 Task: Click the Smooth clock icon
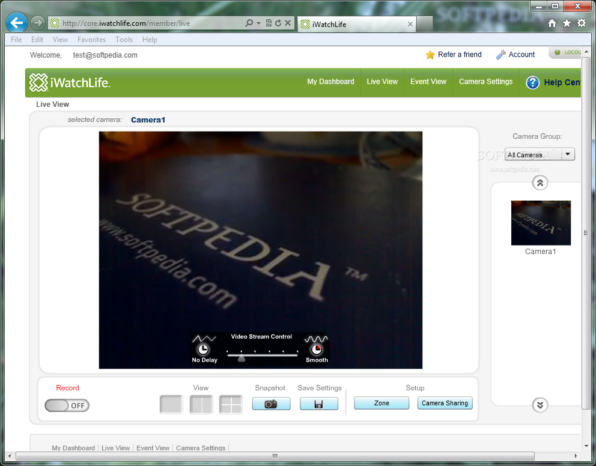click(x=316, y=349)
